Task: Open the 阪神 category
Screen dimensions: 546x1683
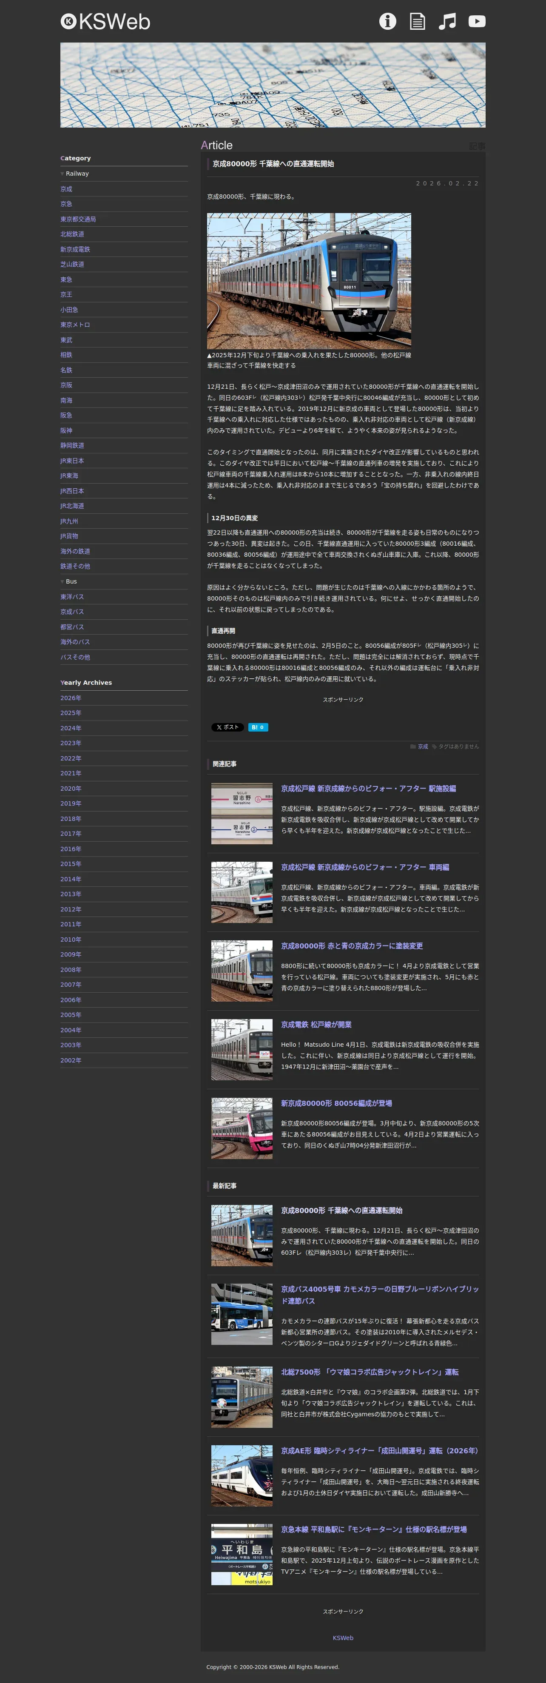Action: (x=67, y=430)
